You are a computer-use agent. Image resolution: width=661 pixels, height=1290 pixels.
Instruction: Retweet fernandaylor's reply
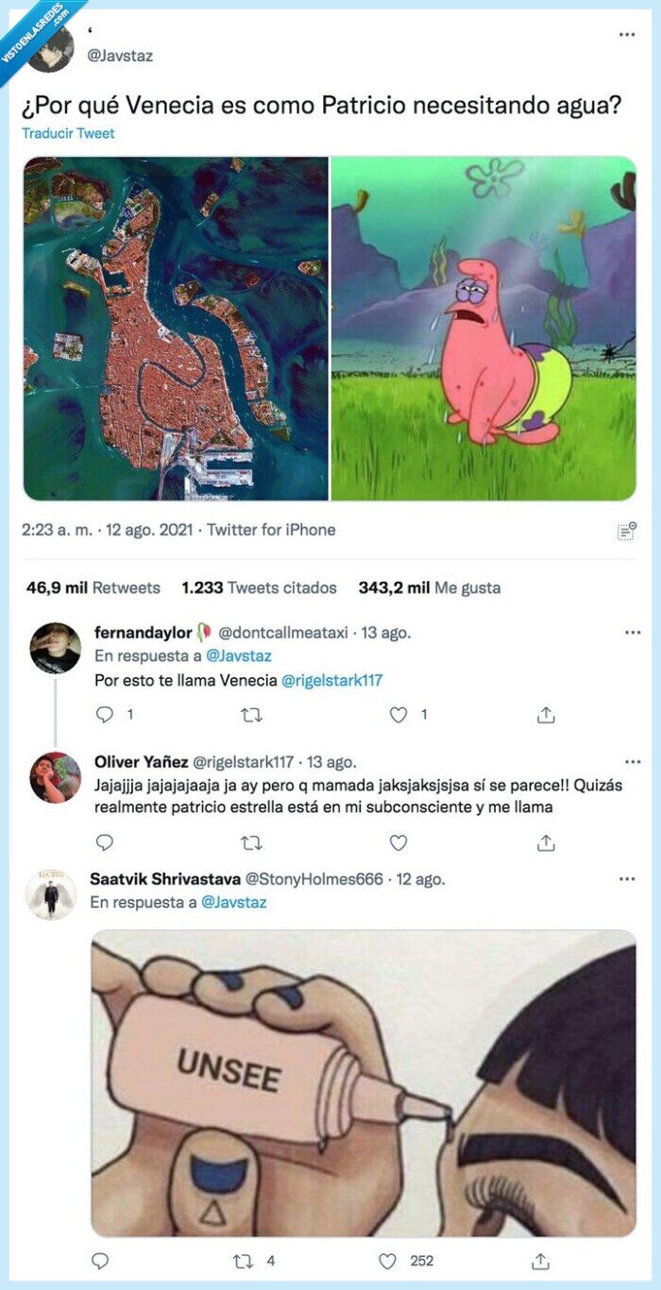251,715
